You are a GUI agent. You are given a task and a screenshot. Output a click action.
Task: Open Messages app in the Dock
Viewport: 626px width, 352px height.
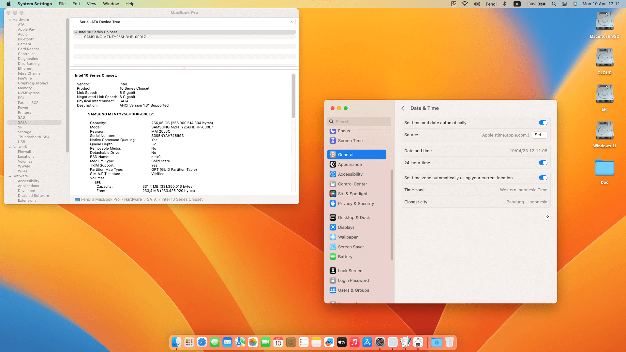coord(215,342)
